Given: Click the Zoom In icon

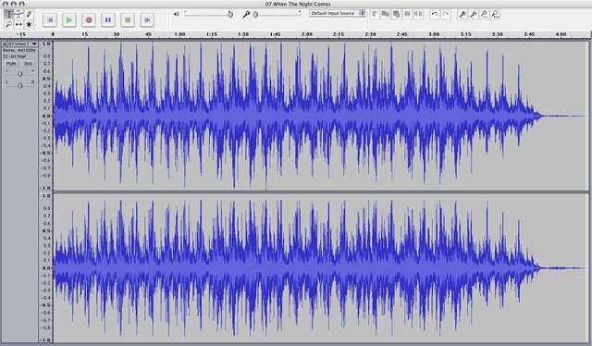Looking at the screenshot, I should [462, 15].
